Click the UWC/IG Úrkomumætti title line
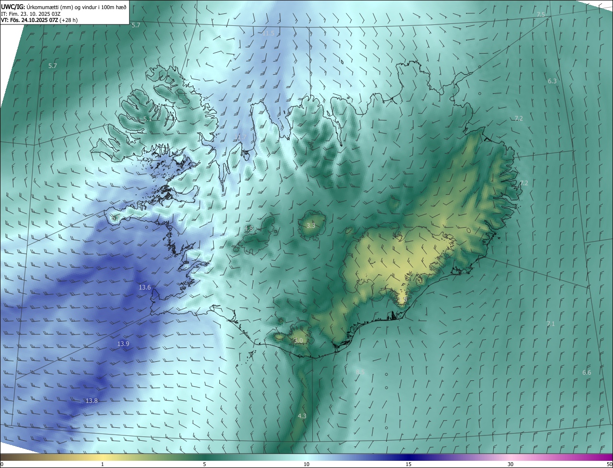The height and width of the screenshot is (468, 613). (x=64, y=7)
